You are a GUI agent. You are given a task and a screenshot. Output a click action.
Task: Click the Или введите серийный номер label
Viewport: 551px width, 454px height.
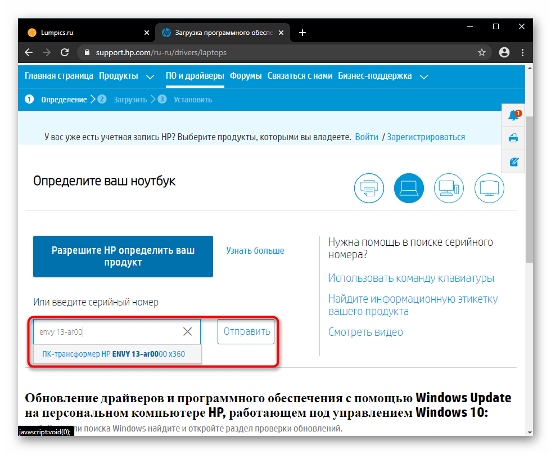tap(96, 302)
